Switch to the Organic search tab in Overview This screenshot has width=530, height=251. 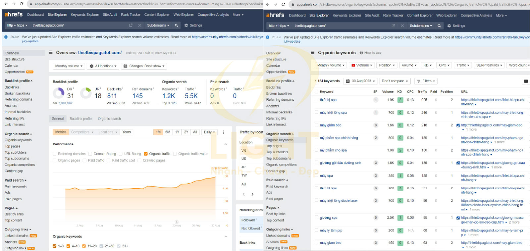(109, 119)
